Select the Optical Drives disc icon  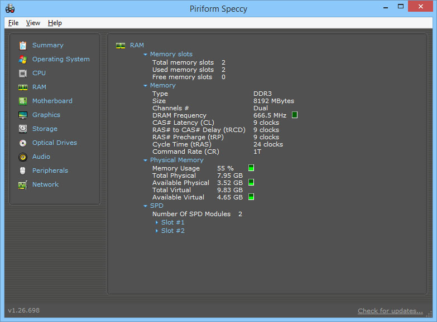pos(22,143)
